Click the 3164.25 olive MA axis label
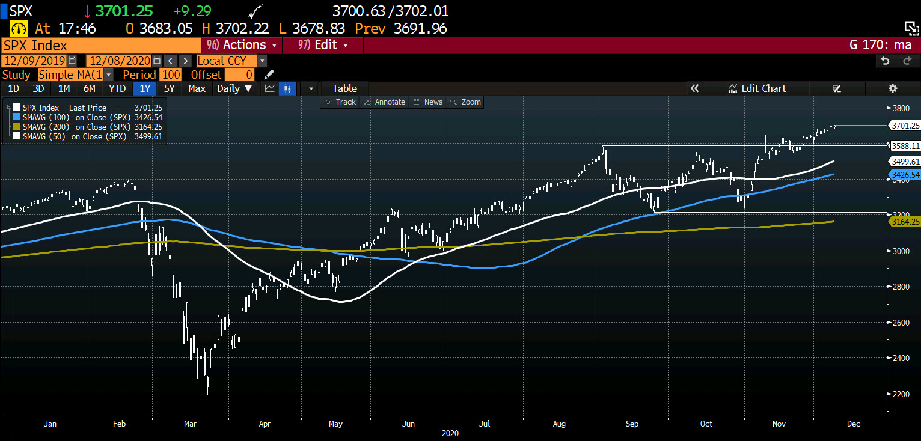The height and width of the screenshot is (441, 921). 905,222
